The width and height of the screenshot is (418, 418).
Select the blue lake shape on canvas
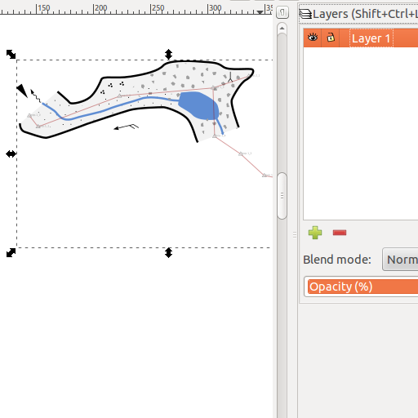(x=198, y=105)
